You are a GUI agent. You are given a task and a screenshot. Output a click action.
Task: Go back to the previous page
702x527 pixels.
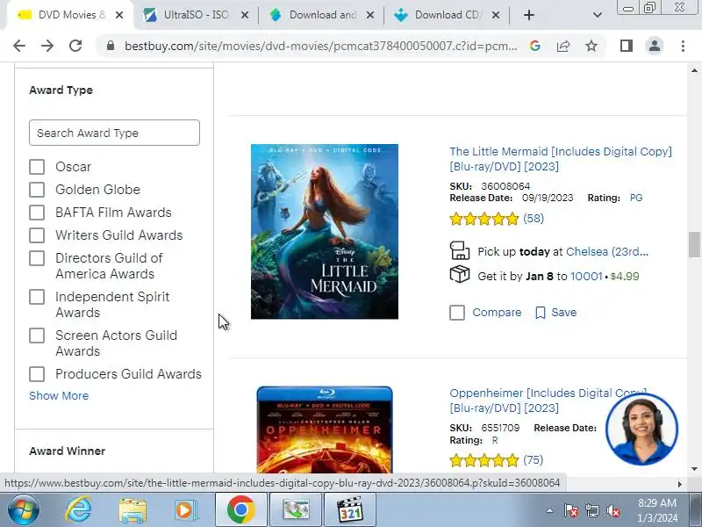[x=19, y=46]
